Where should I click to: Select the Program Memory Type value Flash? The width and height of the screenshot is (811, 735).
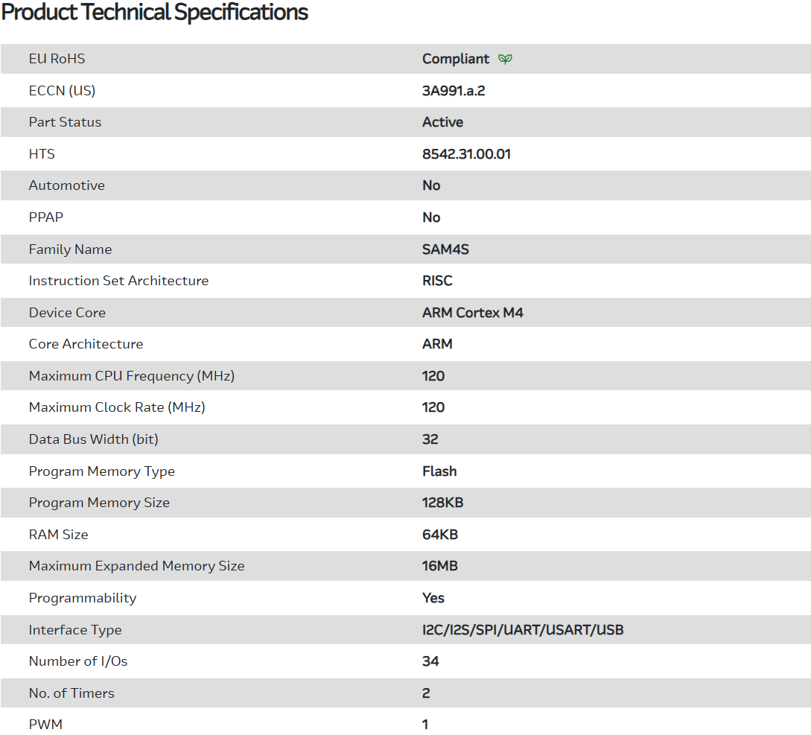439,471
